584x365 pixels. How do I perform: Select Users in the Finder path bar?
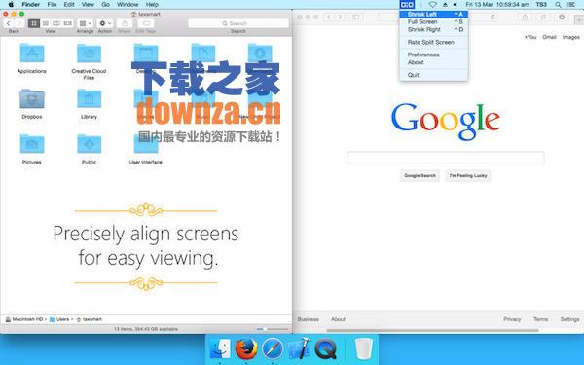[x=59, y=319]
